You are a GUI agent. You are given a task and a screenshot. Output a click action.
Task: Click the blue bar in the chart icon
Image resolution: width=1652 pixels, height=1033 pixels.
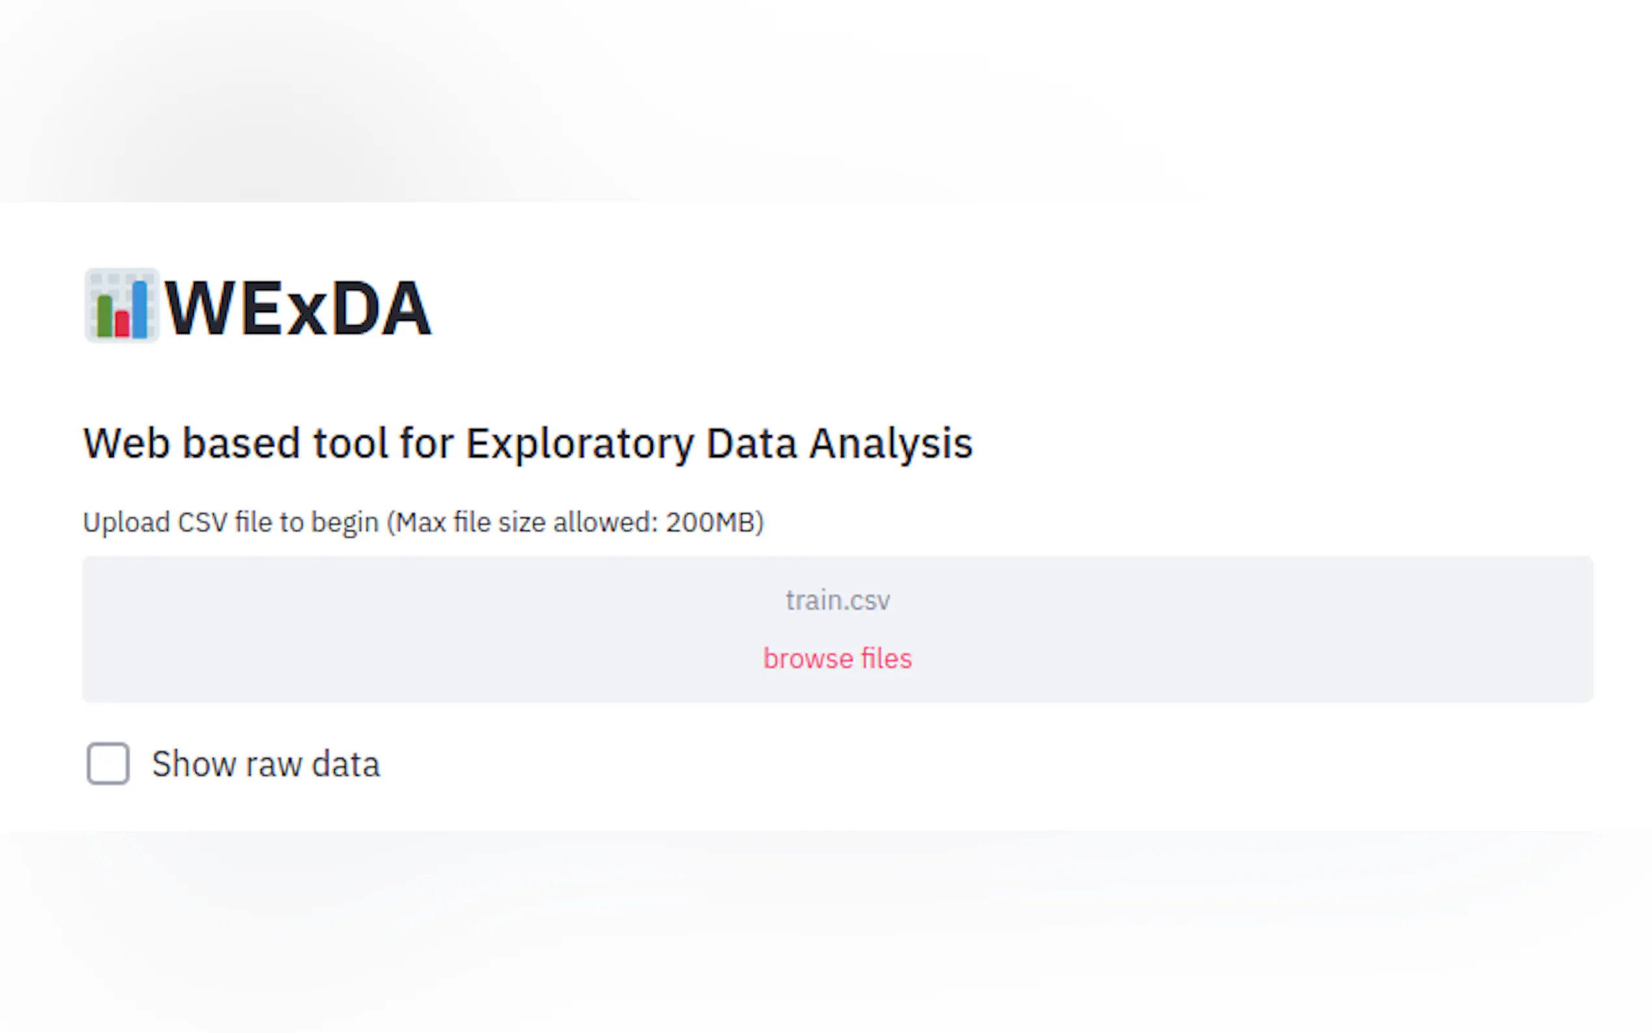(x=139, y=310)
